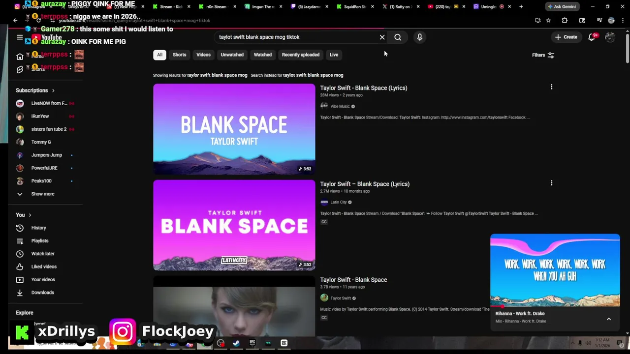Image resolution: width=630 pixels, height=354 pixels.
Task: Select the Shorts filter chip
Action: (179, 55)
